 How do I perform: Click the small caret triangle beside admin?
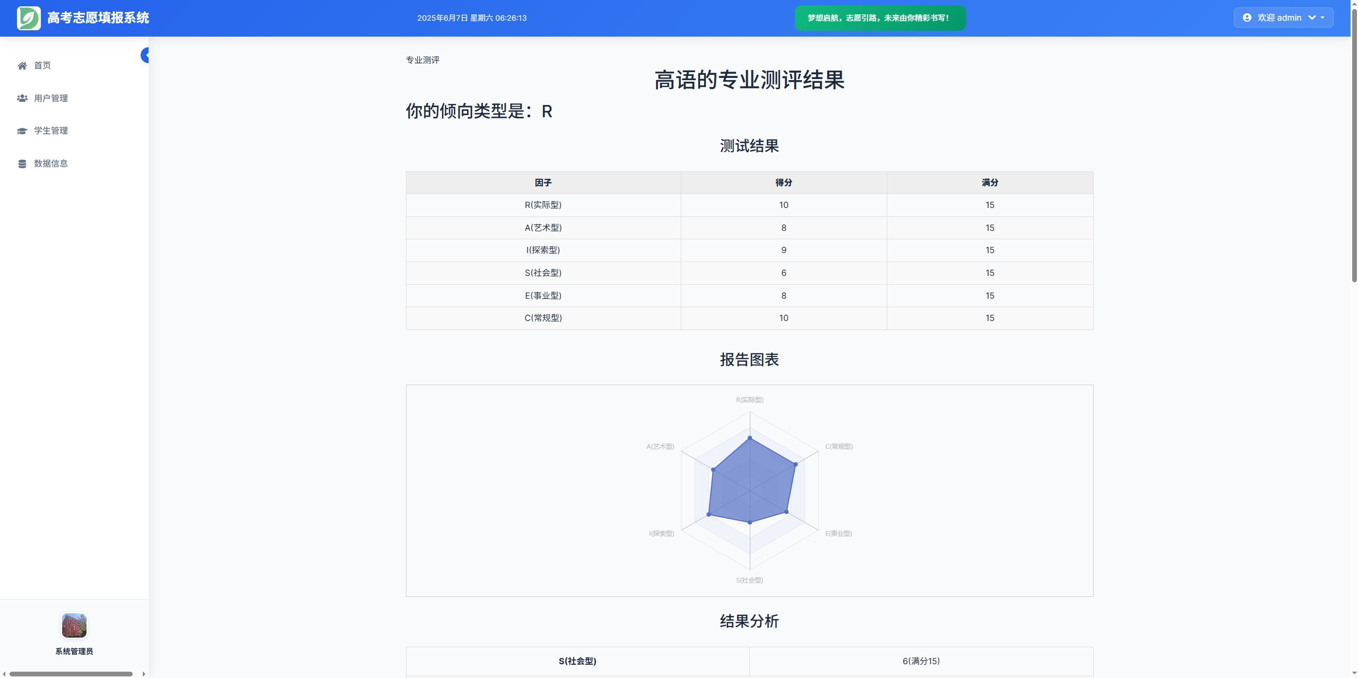(x=1322, y=18)
